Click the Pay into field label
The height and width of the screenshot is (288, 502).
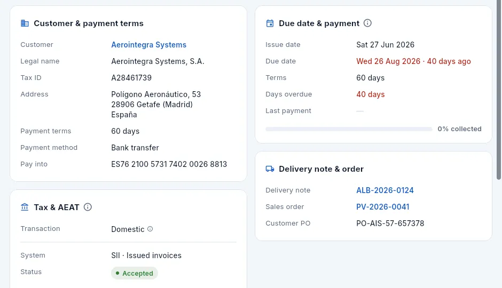(x=34, y=164)
